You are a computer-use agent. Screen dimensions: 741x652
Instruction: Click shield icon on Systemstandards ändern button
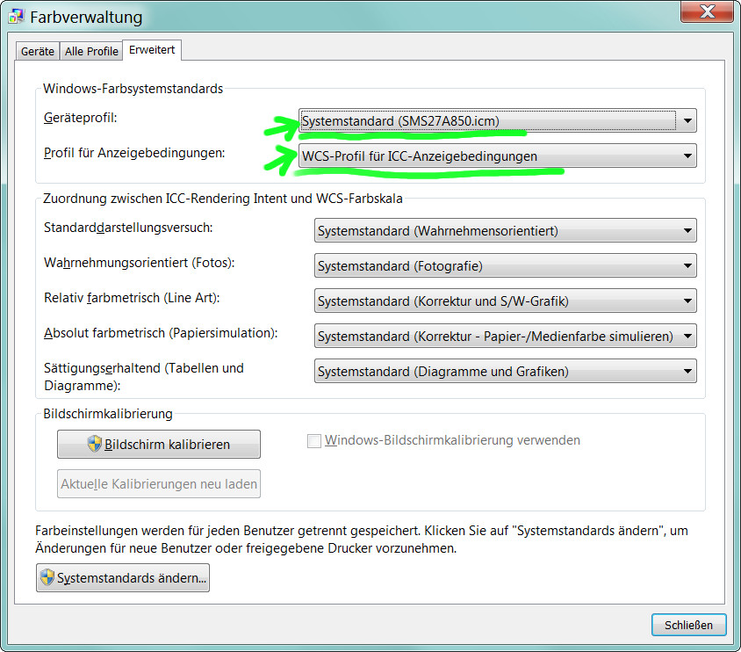click(47, 578)
